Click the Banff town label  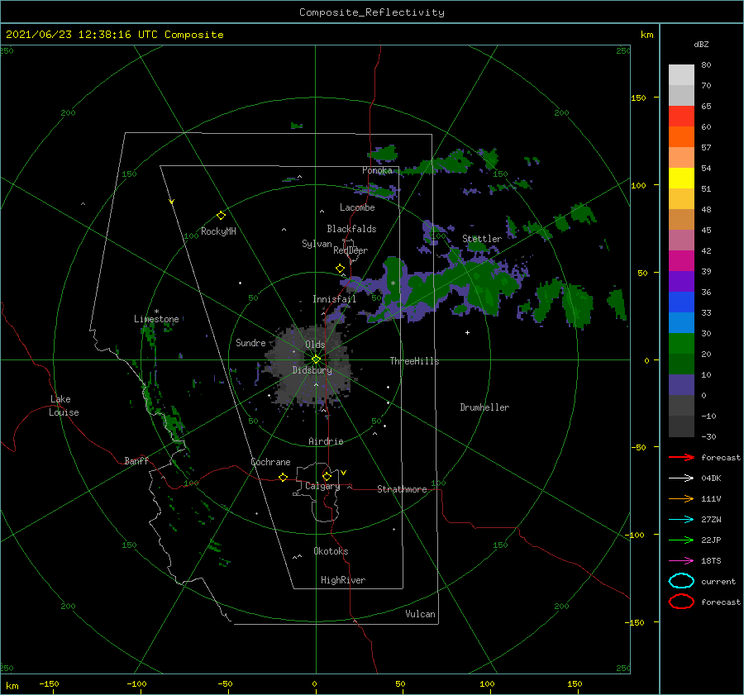click(x=136, y=460)
